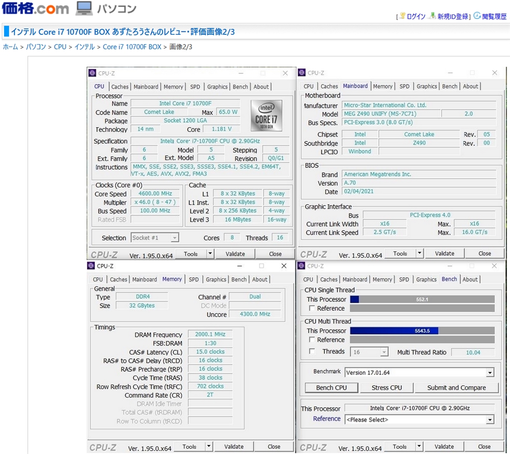Toggle Reference checkbox under CPU Multi Thread
510x454 pixels.
click(312, 340)
